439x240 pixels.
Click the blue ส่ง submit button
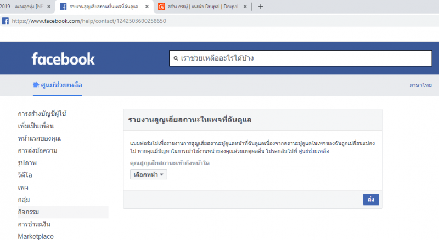(371, 200)
